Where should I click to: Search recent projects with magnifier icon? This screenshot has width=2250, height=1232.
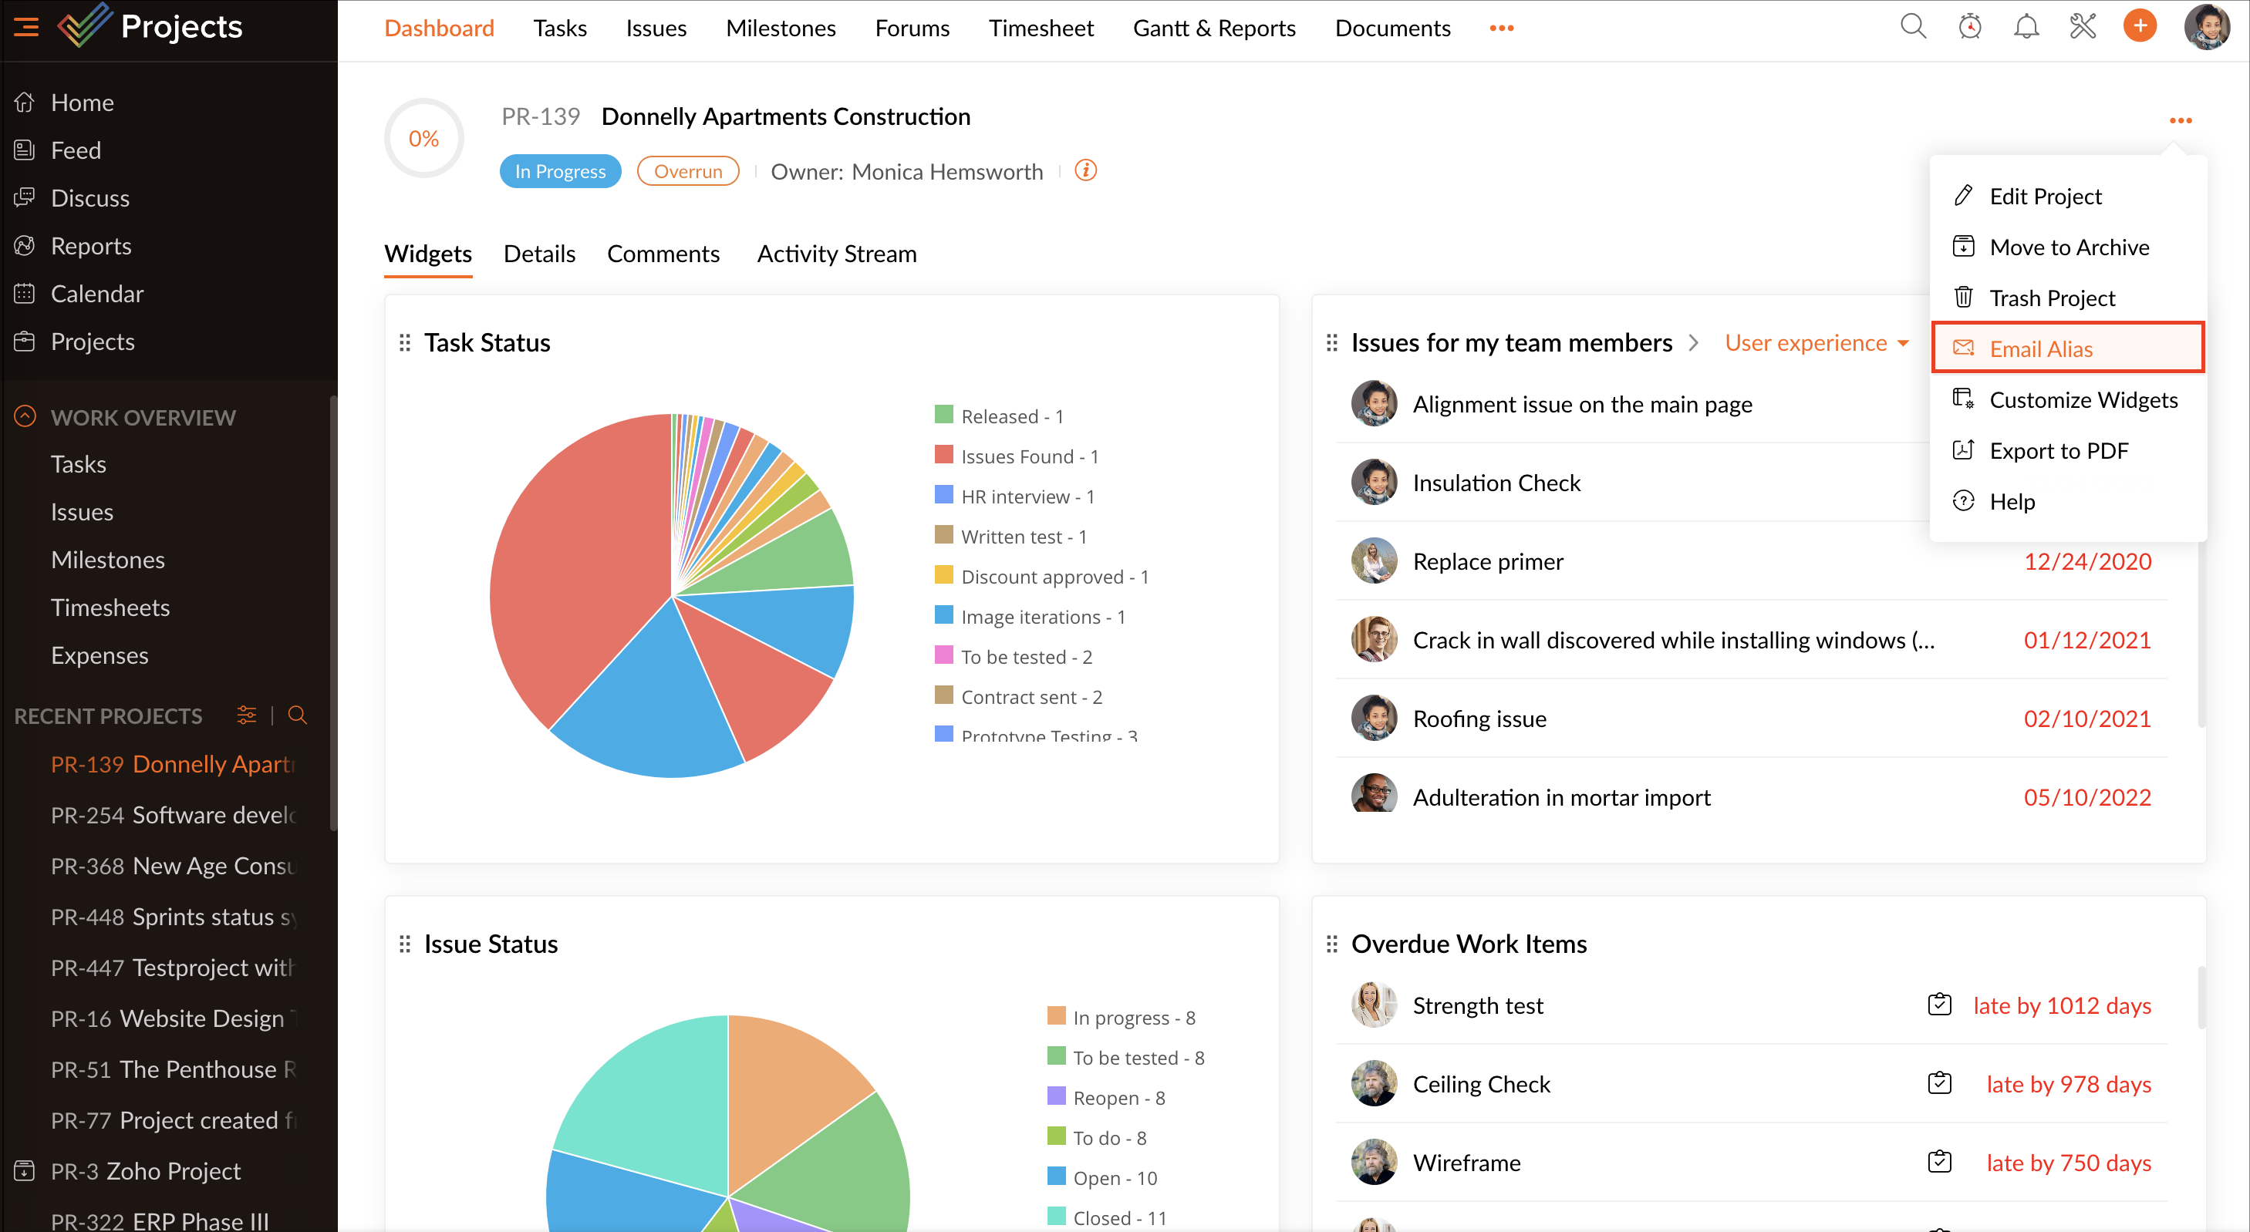coord(297,715)
